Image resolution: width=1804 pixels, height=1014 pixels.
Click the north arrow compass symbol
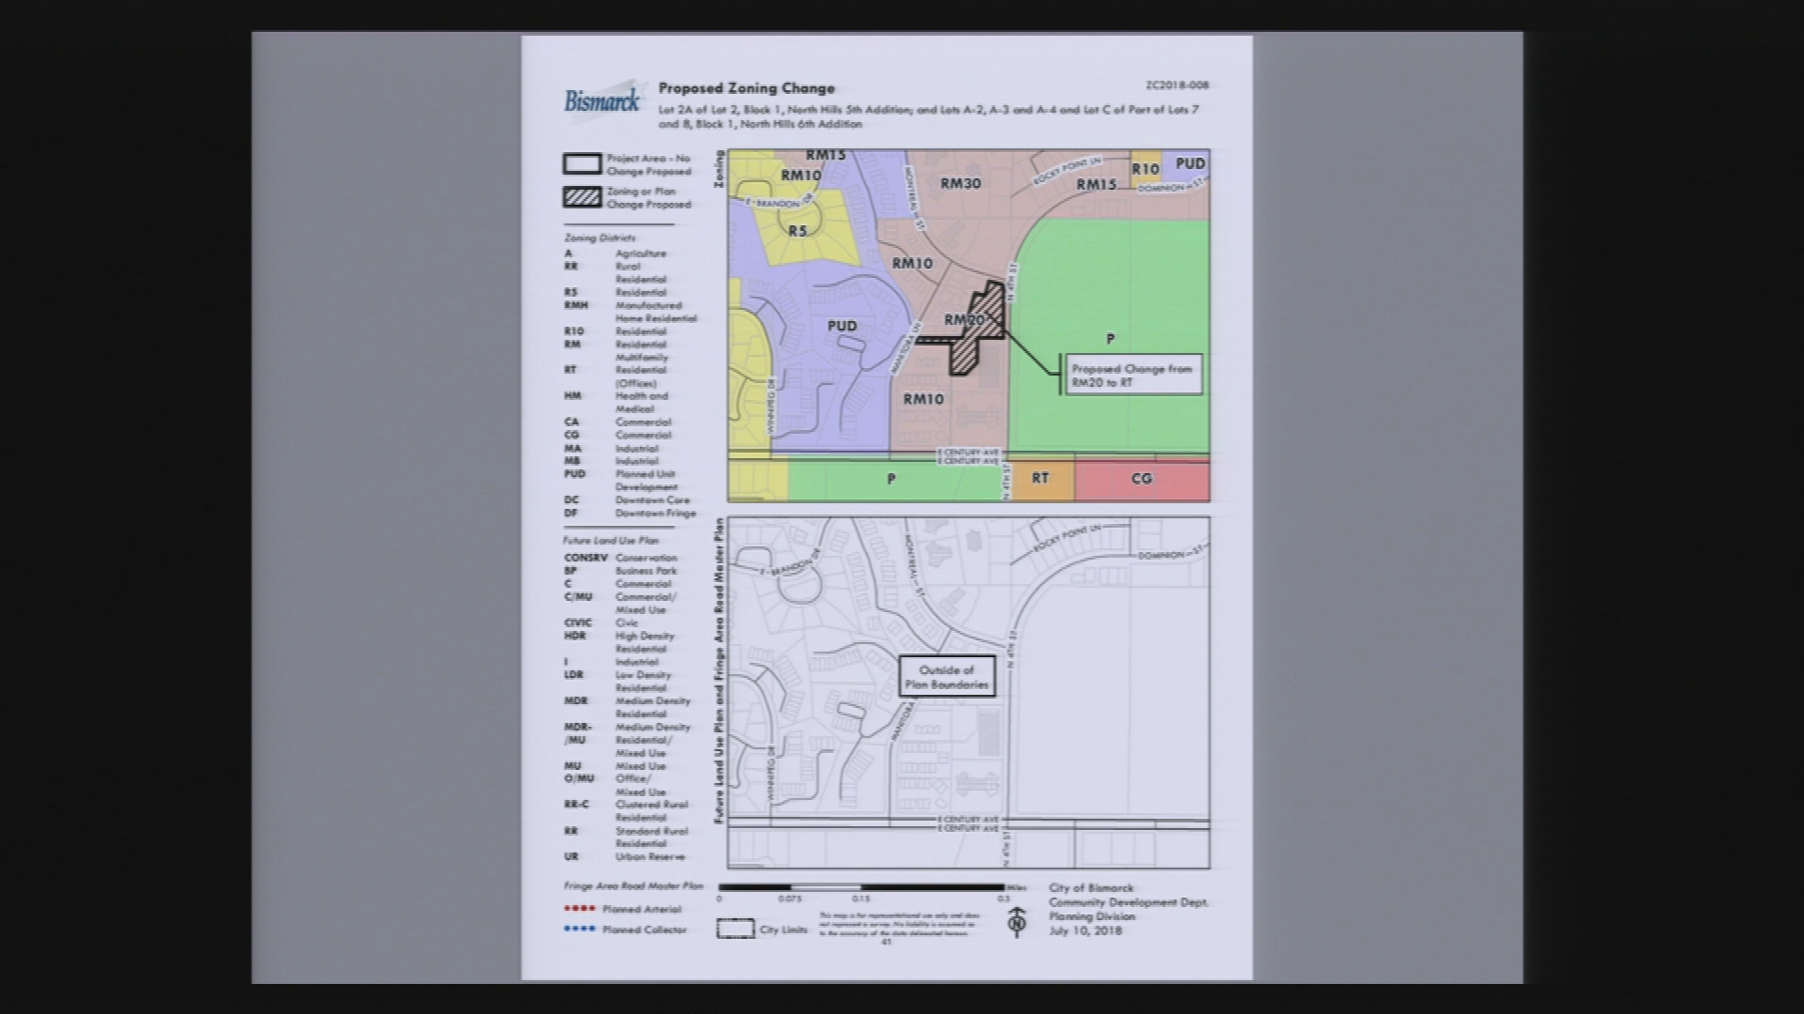point(1016,922)
